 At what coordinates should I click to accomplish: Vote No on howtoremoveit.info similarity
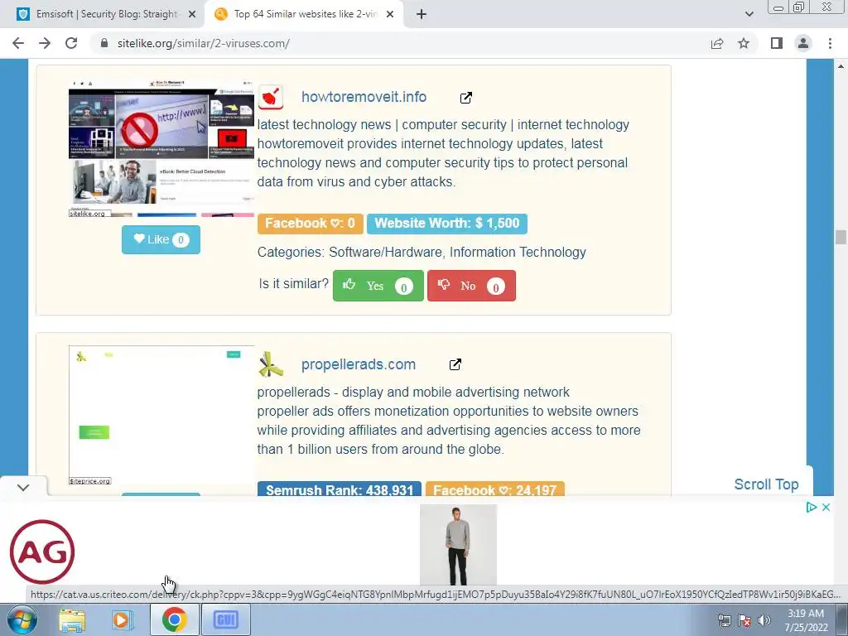coord(471,286)
